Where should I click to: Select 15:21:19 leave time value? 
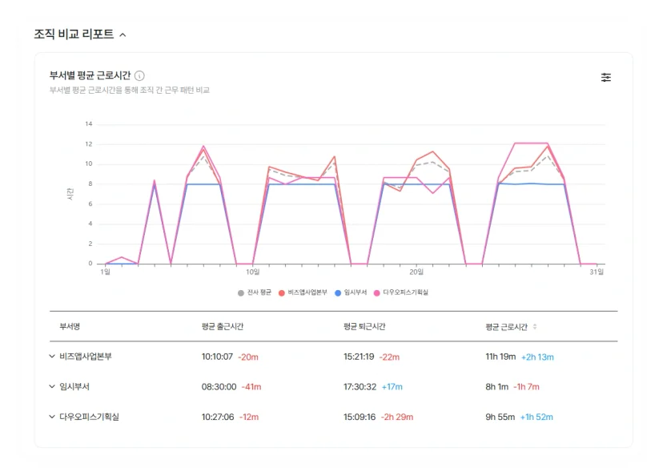359,357
